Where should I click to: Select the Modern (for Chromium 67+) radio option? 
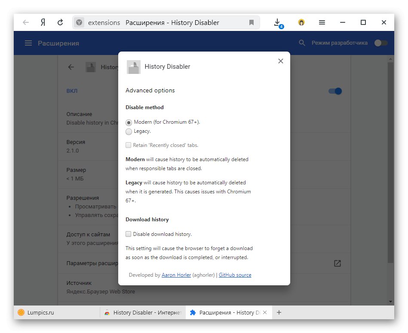[129, 122]
